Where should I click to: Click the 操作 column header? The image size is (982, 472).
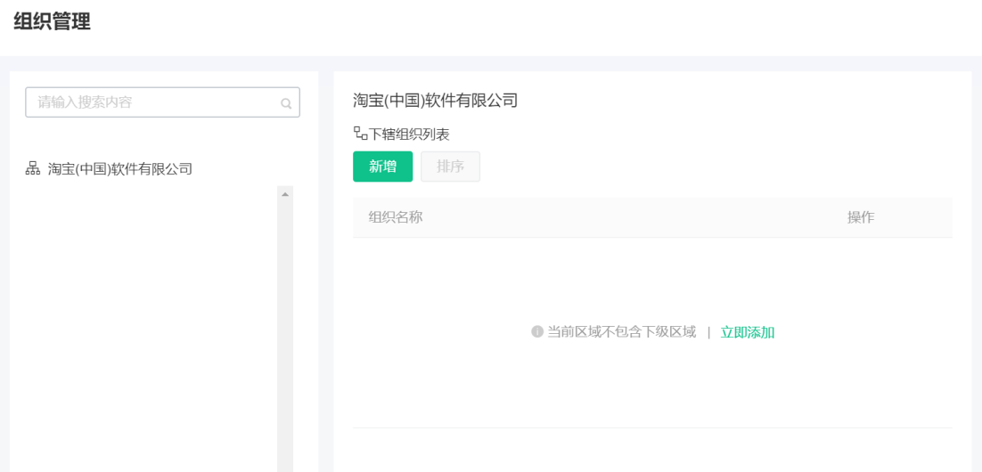click(861, 217)
